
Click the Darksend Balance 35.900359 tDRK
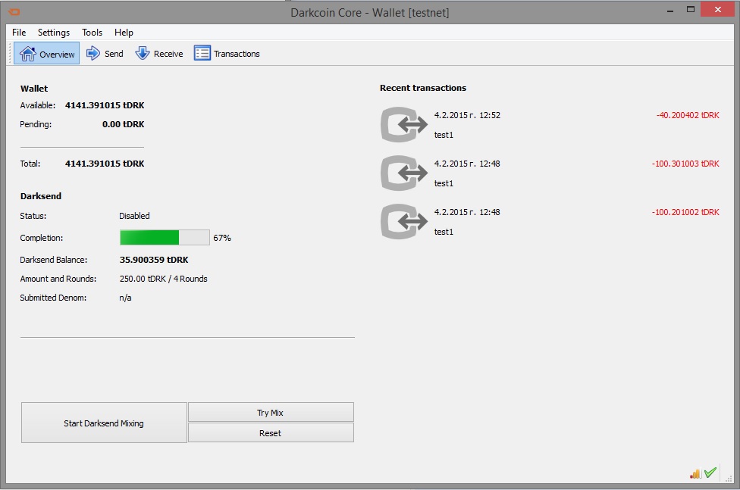coord(154,260)
